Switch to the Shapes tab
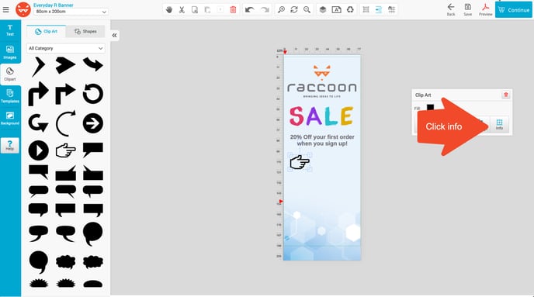 (85, 31)
